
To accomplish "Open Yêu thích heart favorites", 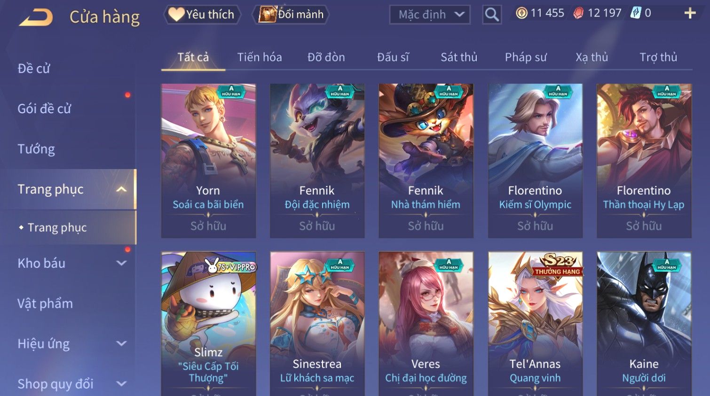I will (x=202, y=15).
